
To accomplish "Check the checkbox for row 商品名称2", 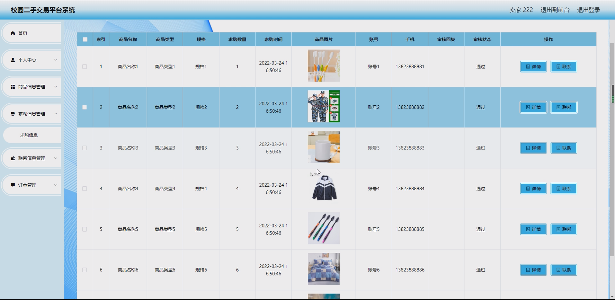I will pos(85,107).
